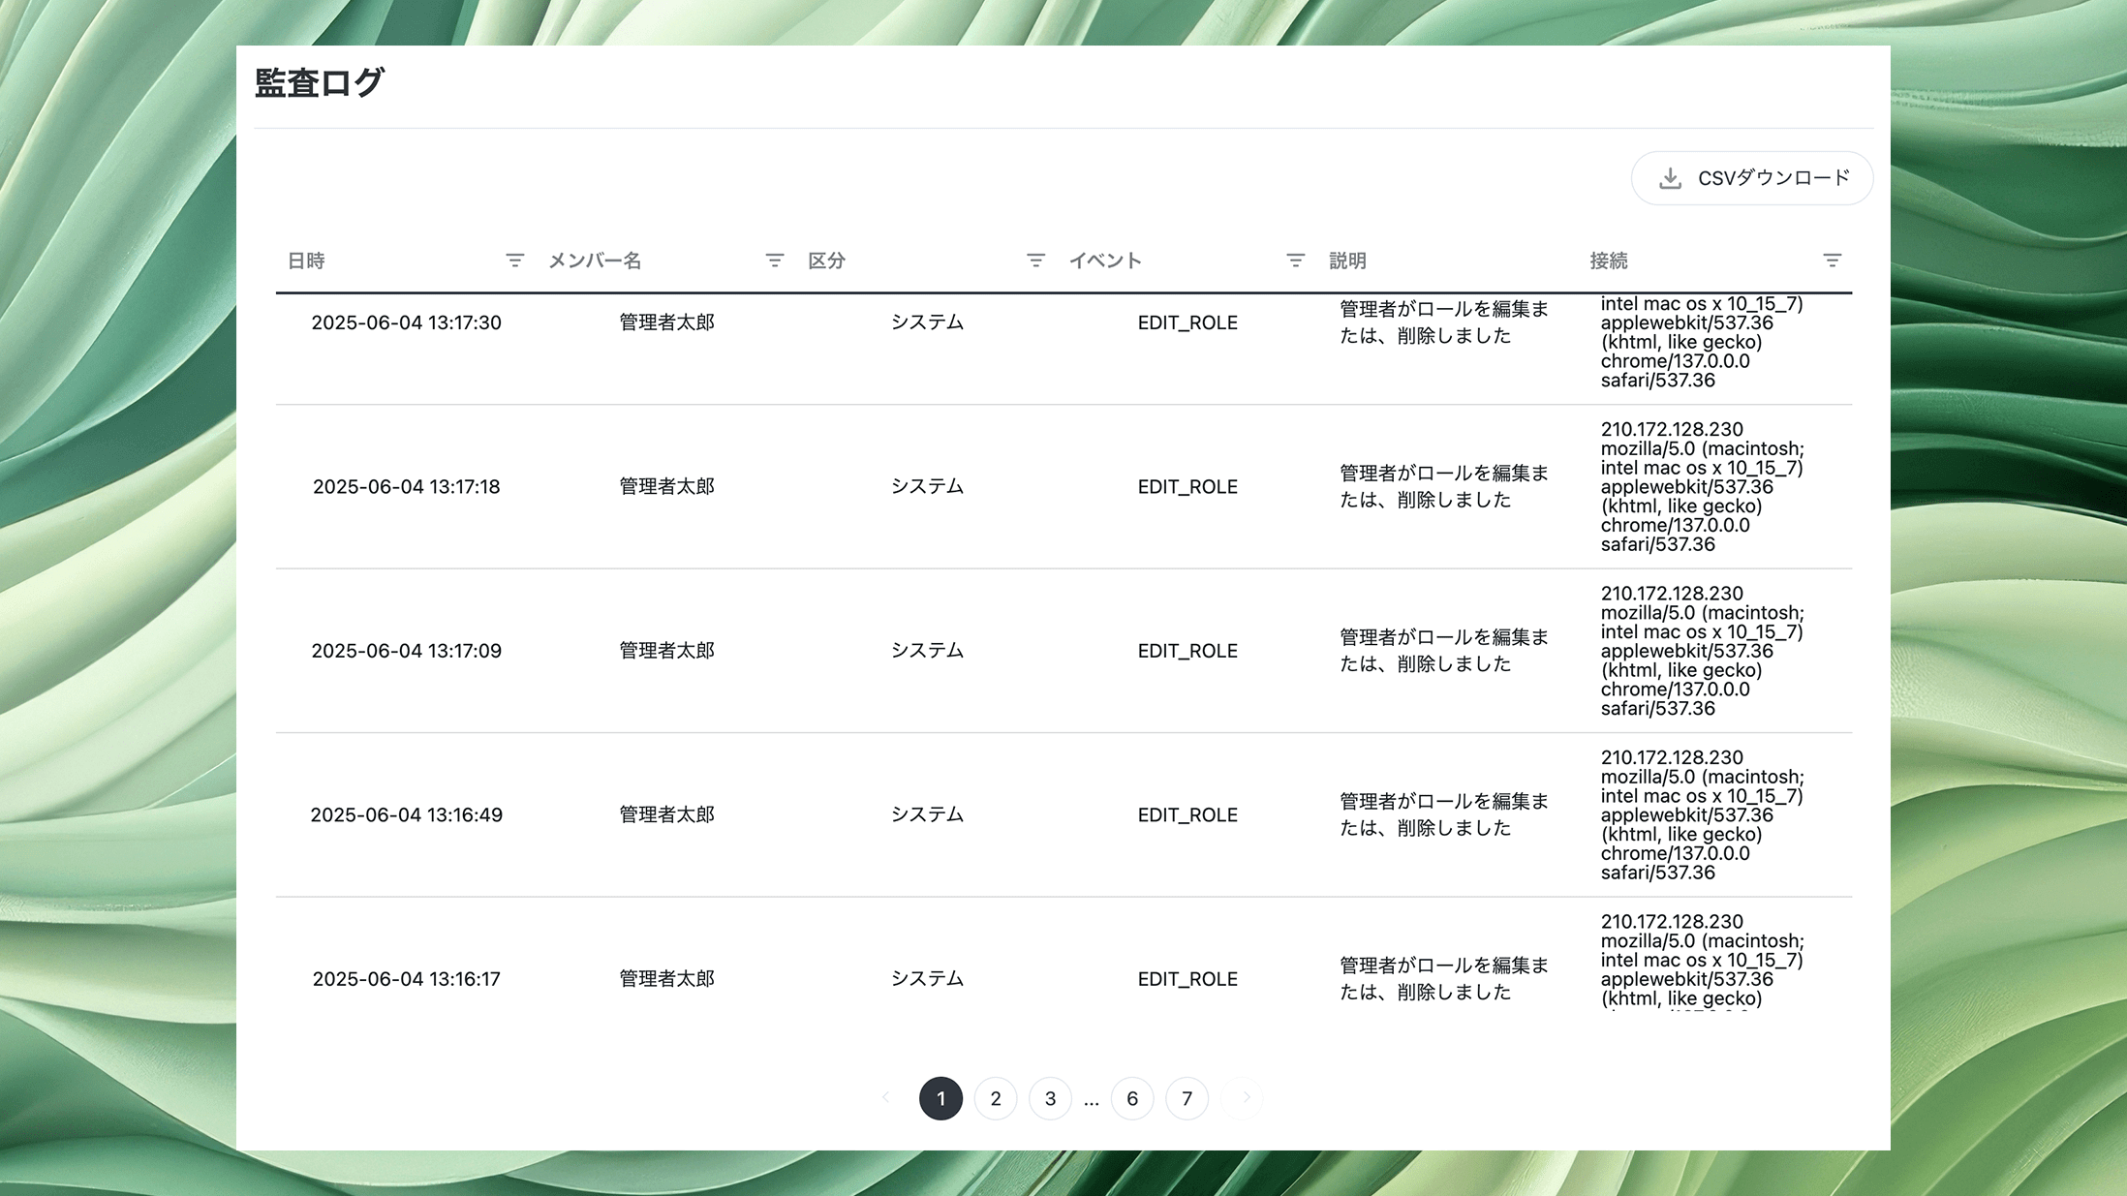Open the filter icon for イベント column

(x=1295, y=261)
